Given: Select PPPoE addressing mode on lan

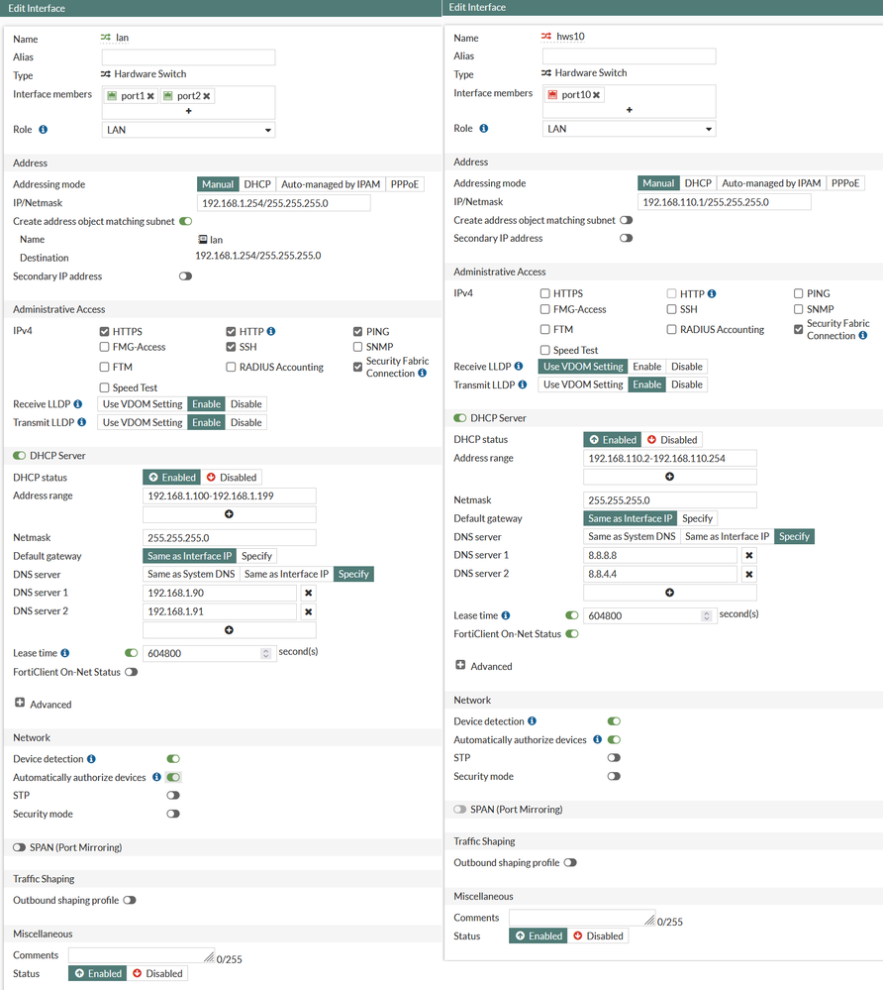Looking at the screenshot, I should [404, 184].
